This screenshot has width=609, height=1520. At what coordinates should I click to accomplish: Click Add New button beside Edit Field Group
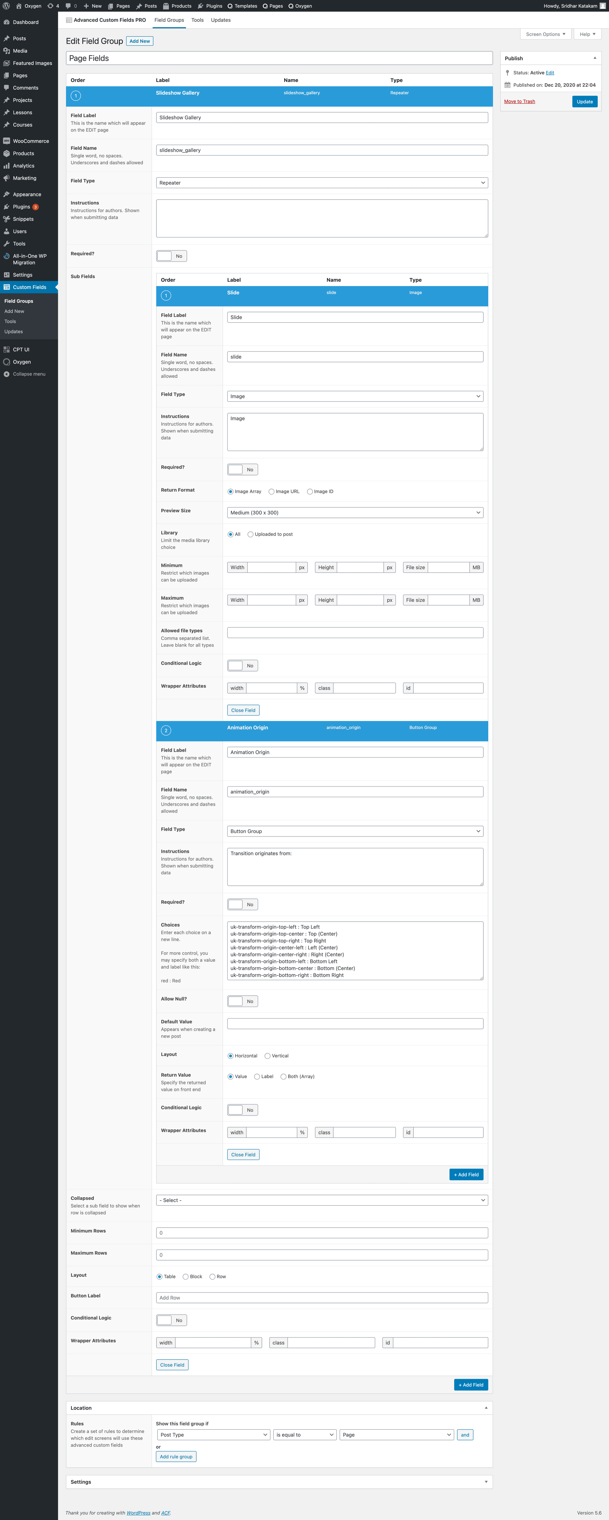click(140, 41)
